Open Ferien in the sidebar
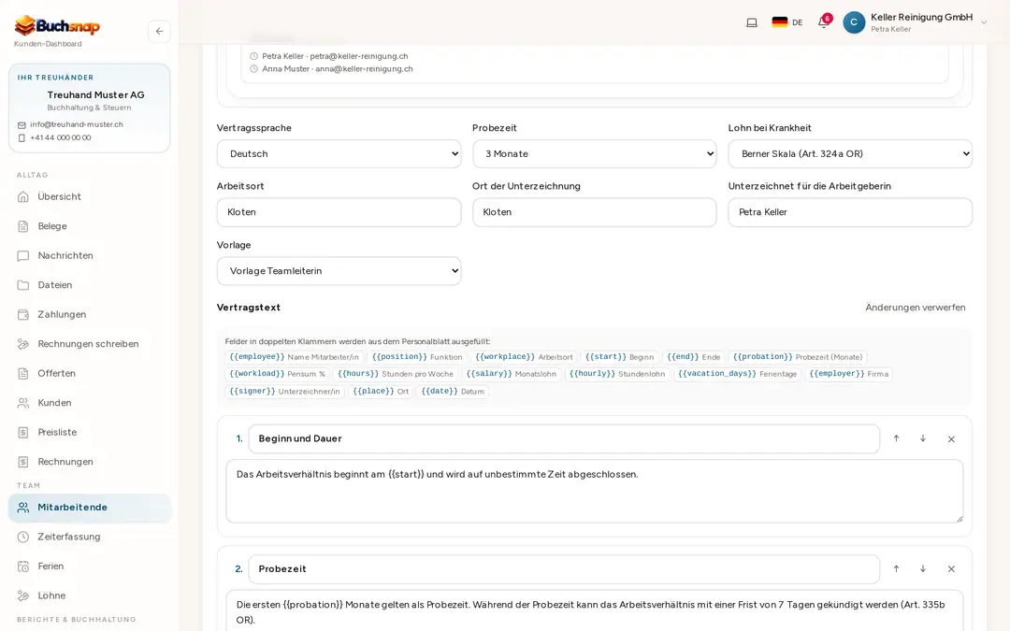This screenshot has width=1010, height=631. click(x=90, y=566)
